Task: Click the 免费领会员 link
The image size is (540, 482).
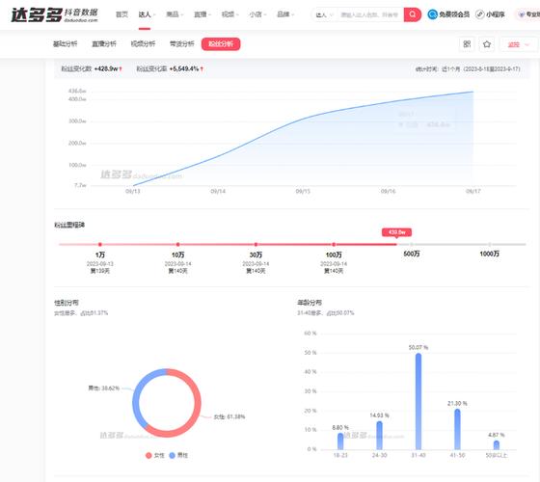Action: click(454, 14)
